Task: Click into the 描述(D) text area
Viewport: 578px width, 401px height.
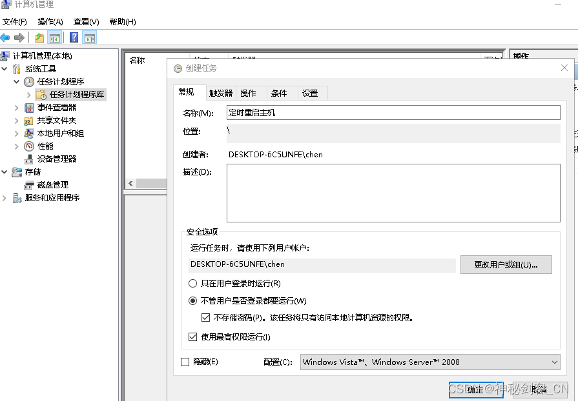Action: click(x=393, y=193)
